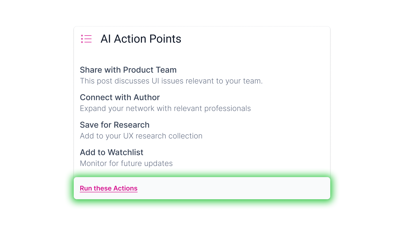Viewport: 404px width, 227px height.
Task: Choose the 'Add to Watchlist' action
Action: (x=111, y=152)
